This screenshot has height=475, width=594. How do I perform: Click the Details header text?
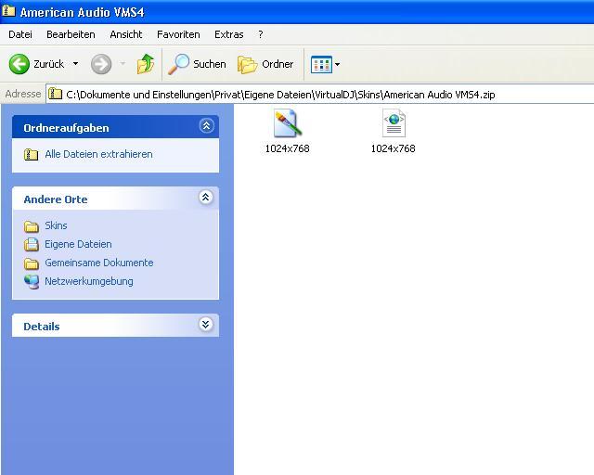(x=42, y=327)
